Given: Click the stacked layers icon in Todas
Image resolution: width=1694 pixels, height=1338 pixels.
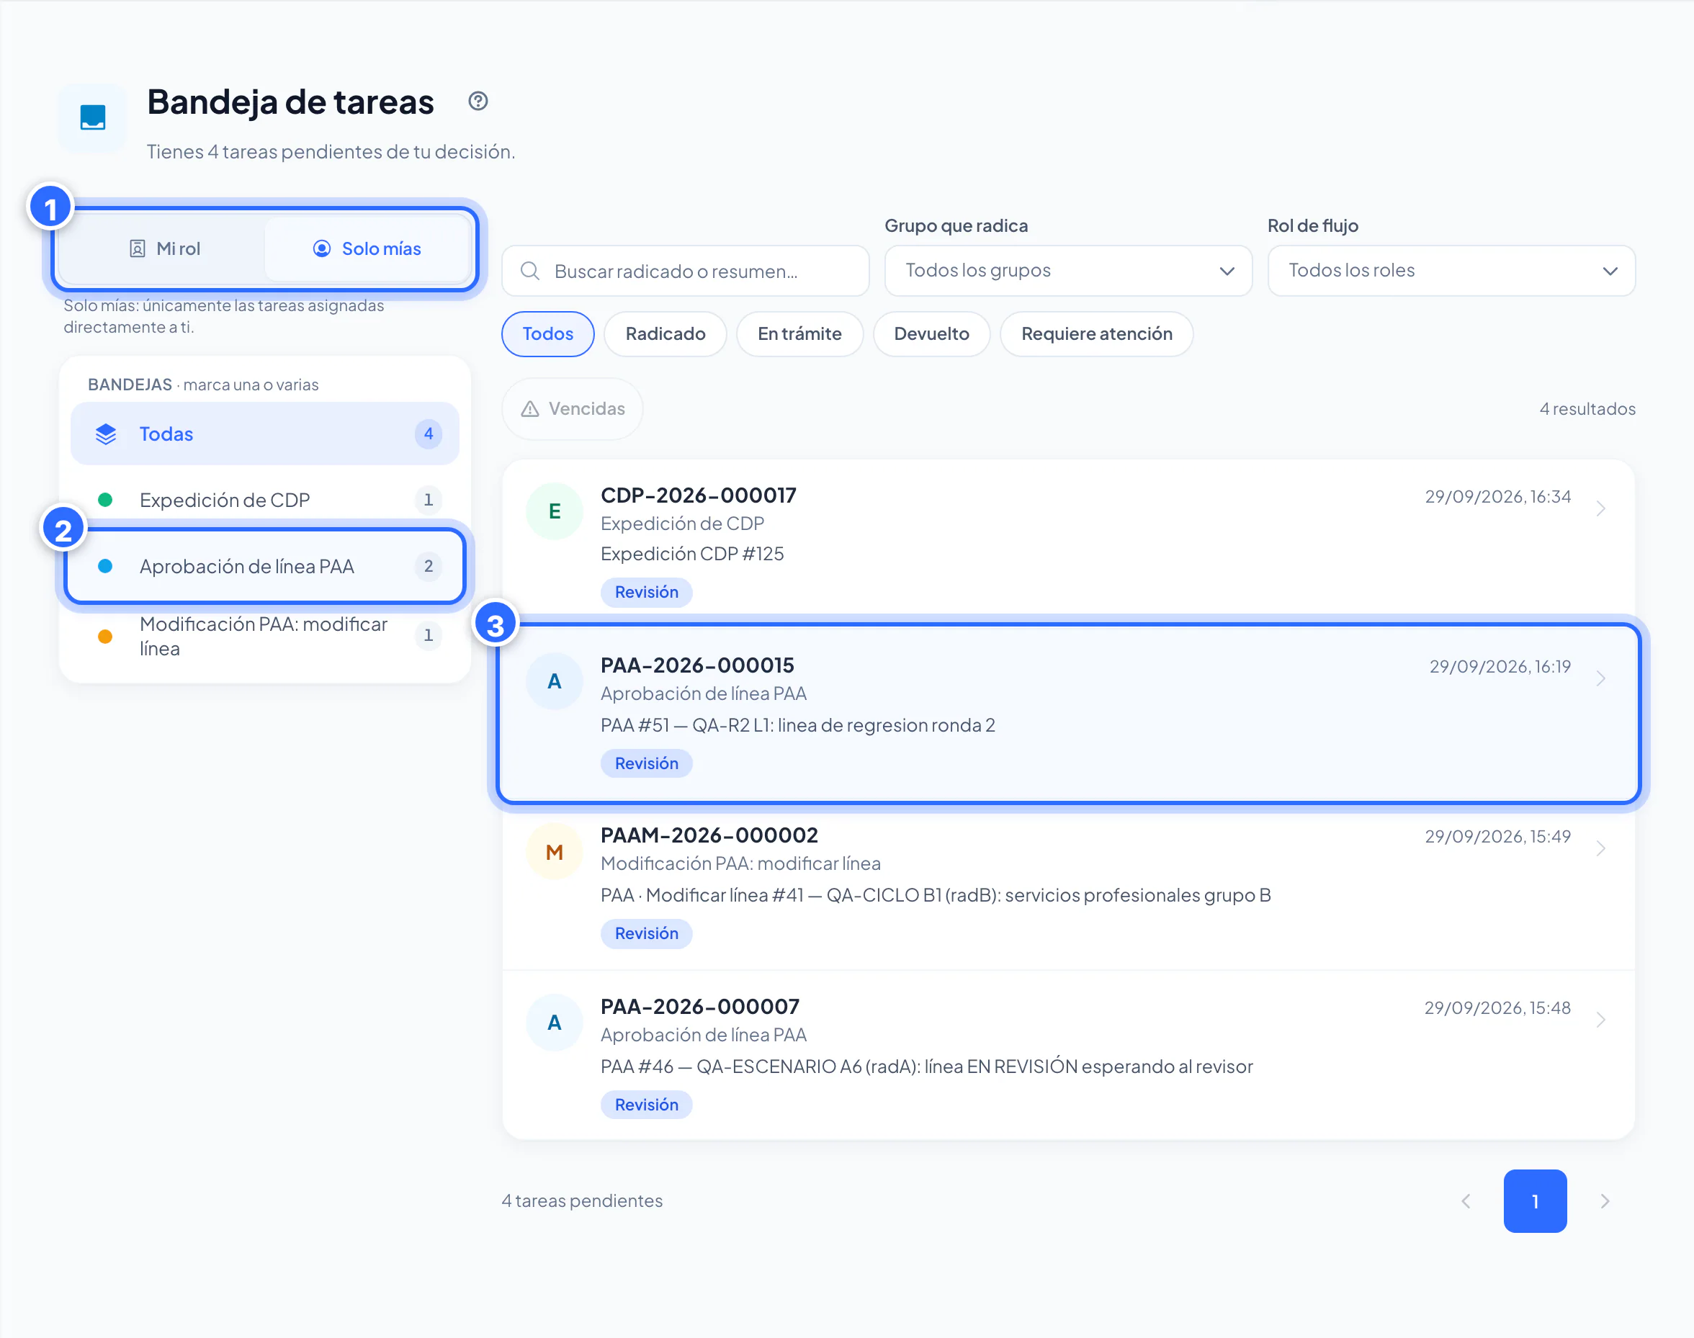Looking at the screenshot, I should point(106,434).
